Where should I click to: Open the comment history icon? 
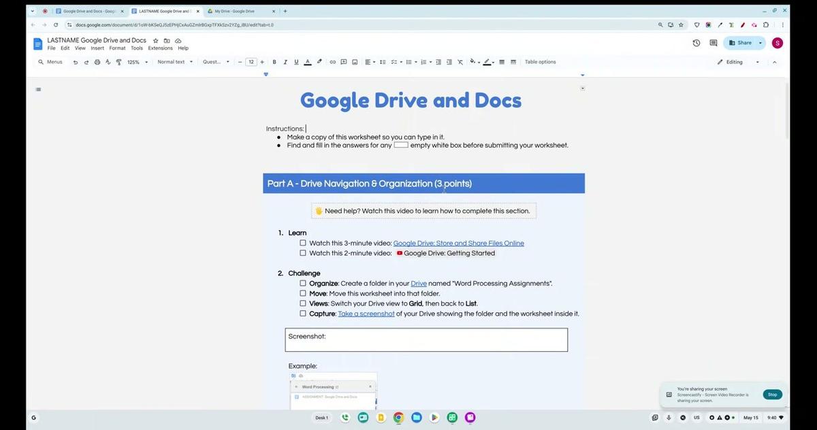pyautogui.click(x=714, y=43)
